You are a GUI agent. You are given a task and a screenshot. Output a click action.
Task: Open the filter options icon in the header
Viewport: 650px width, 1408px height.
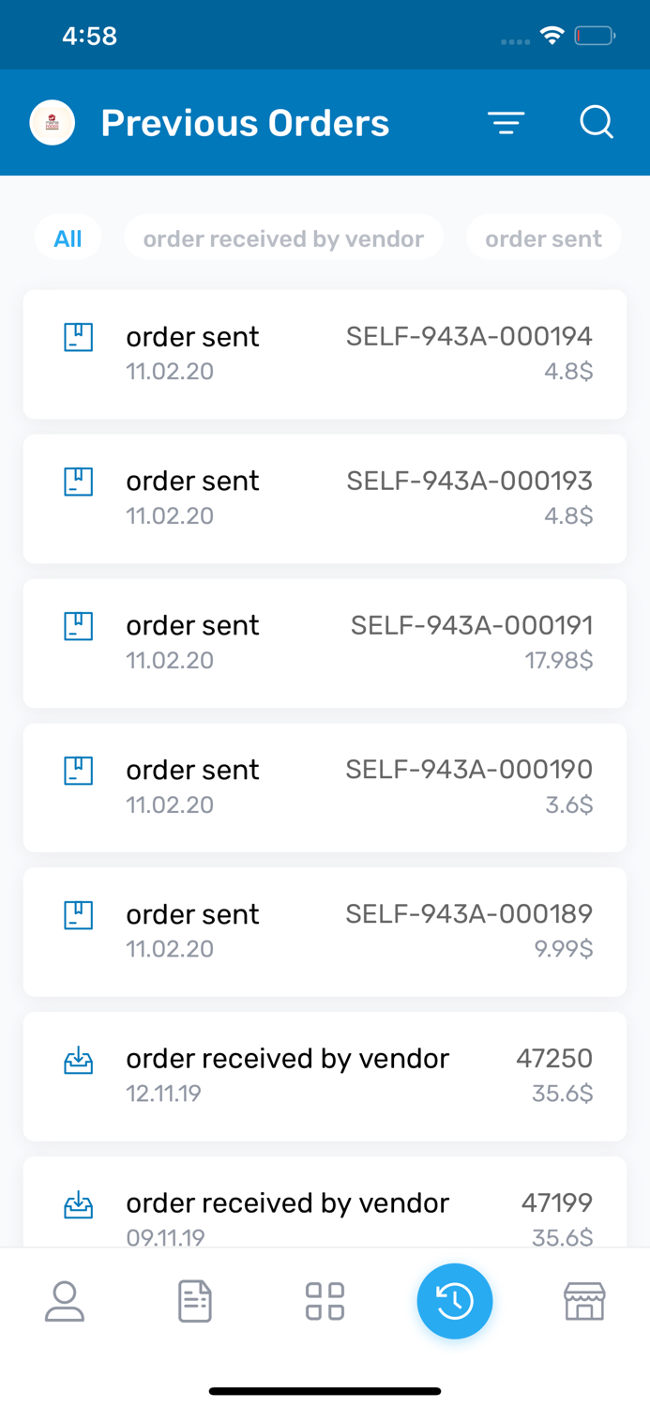click(x=506, y=122)
